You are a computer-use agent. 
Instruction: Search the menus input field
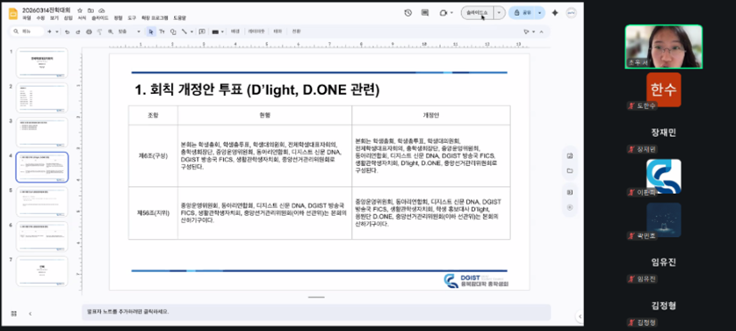pos(27,32)
